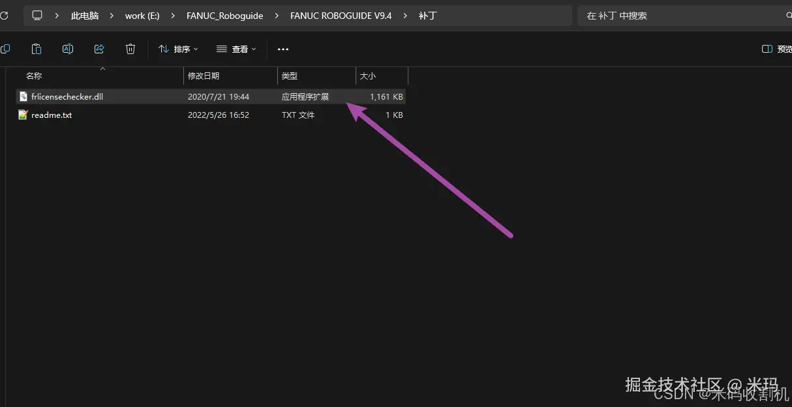Viewport: 792px width, 407px height.
Task: Expand chevron after FANUC_Roboguide in breadcrumb
Action: [277, 16]
